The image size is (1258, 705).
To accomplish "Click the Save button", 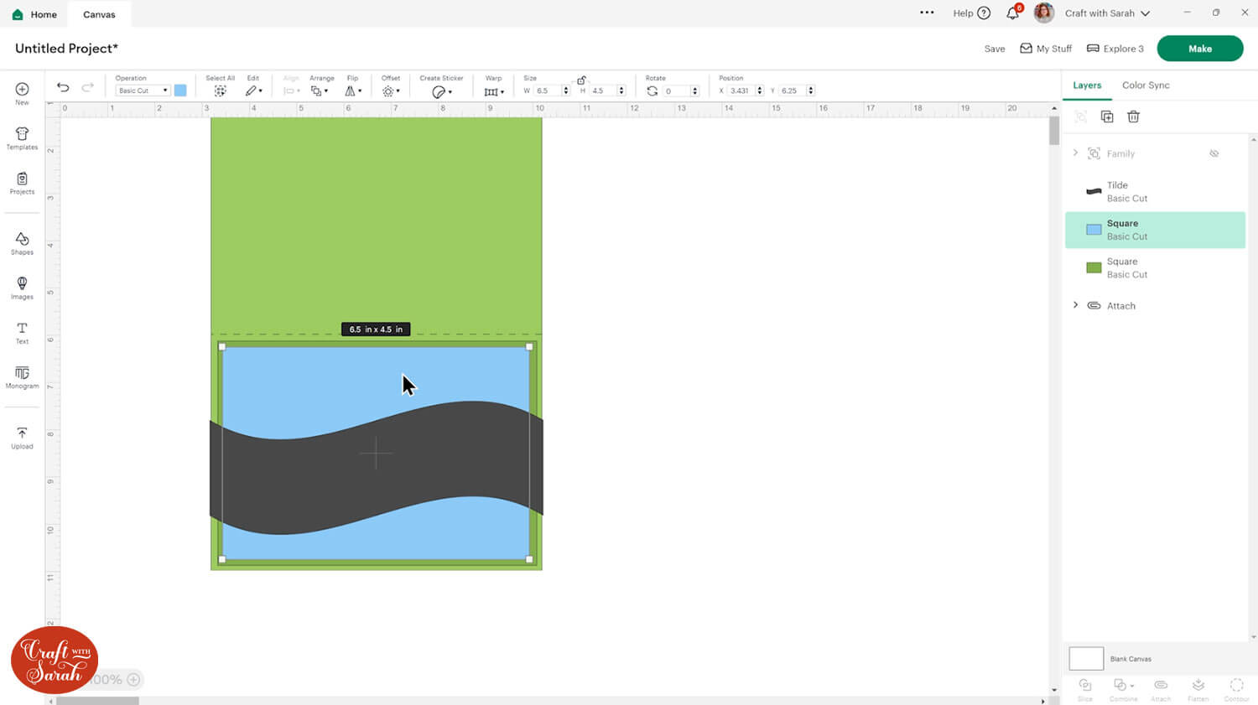I will [x=994, y=49].
